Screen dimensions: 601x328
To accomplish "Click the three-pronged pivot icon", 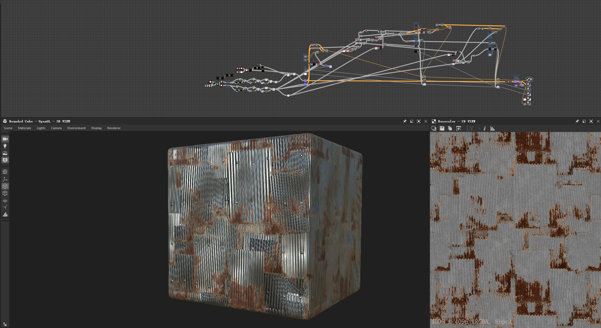I will coord(5,208).
